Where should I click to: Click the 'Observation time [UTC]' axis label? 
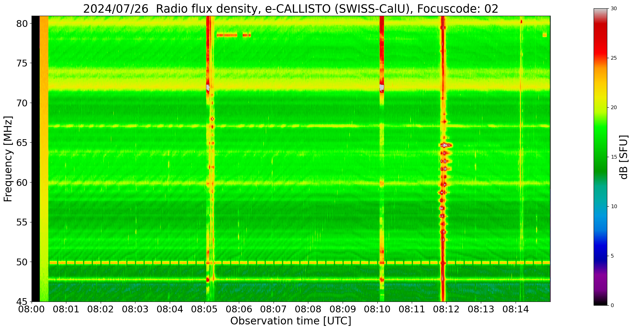[x=291, y=321]
